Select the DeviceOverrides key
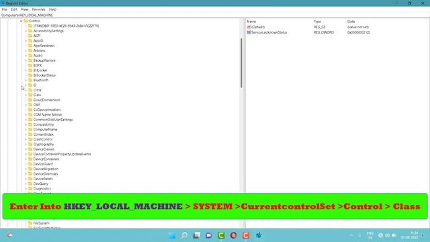 coord(46,174)
